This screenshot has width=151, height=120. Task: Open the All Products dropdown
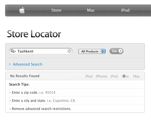coord(92,51)
